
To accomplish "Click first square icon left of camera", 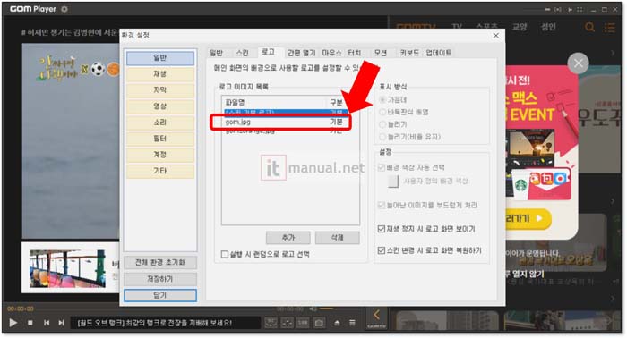I will coord(271,323).
